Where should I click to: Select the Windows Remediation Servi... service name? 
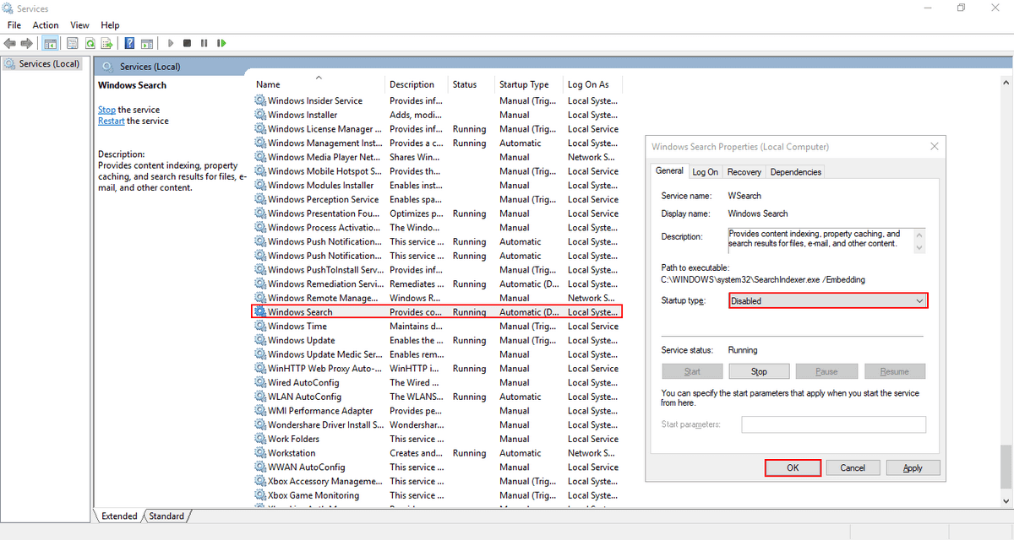coord(325,283)
